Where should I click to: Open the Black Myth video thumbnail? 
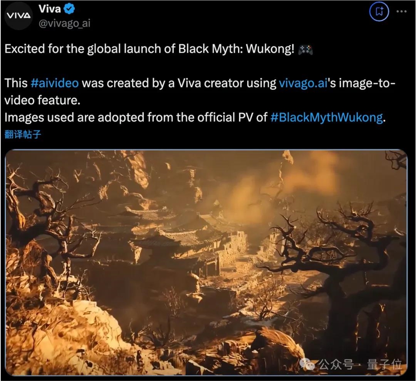coord(206,263)
